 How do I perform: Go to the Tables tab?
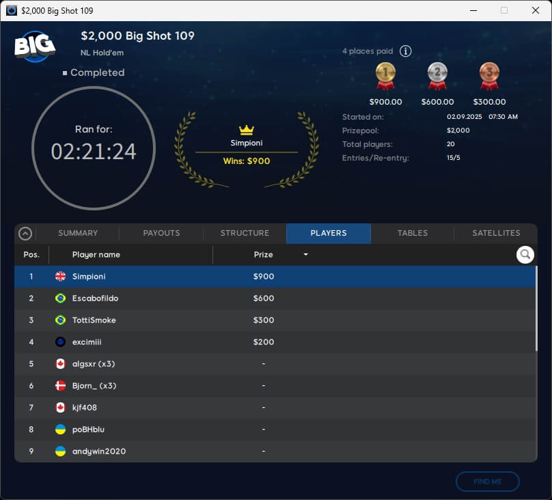pyautogui.click(x=413, y=233)
